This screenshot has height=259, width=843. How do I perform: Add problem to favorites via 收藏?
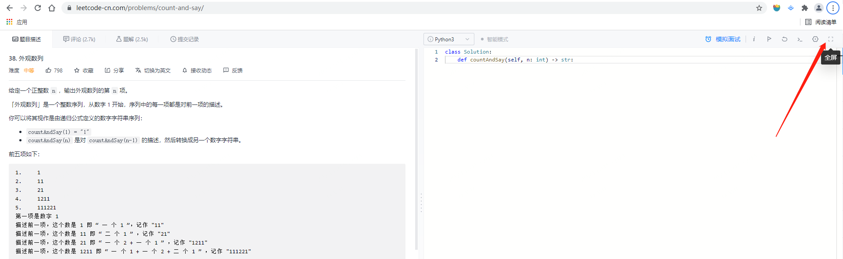click(83, 70)
